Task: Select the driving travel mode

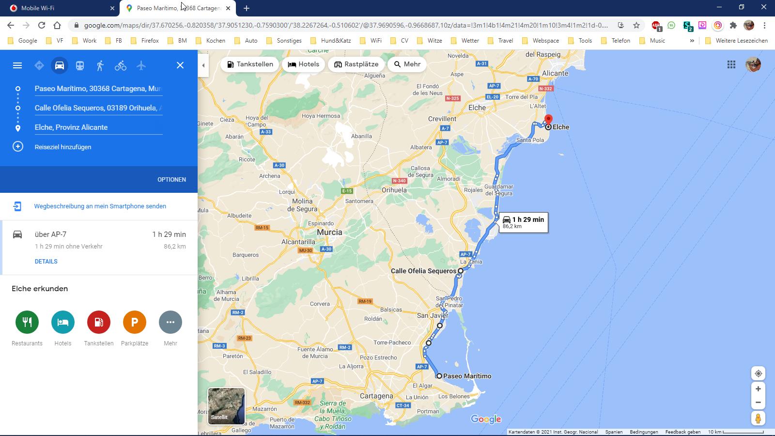Action: (x=60, y=65)
